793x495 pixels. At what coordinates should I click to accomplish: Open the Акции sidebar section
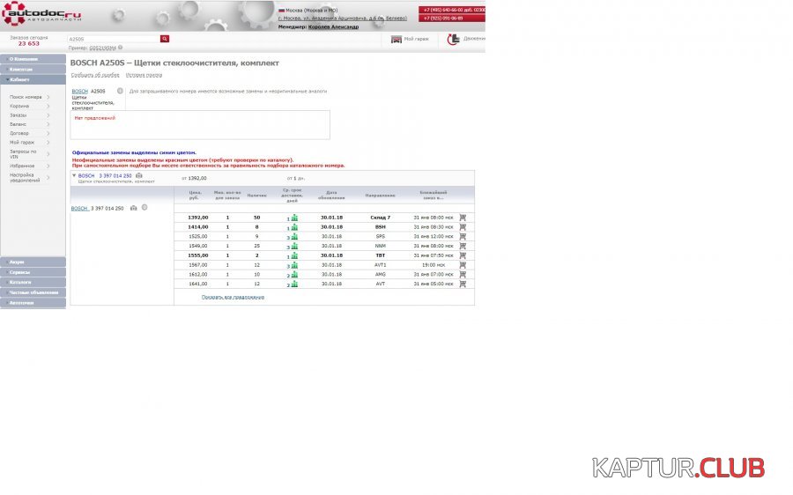click(x=33, y=262)
